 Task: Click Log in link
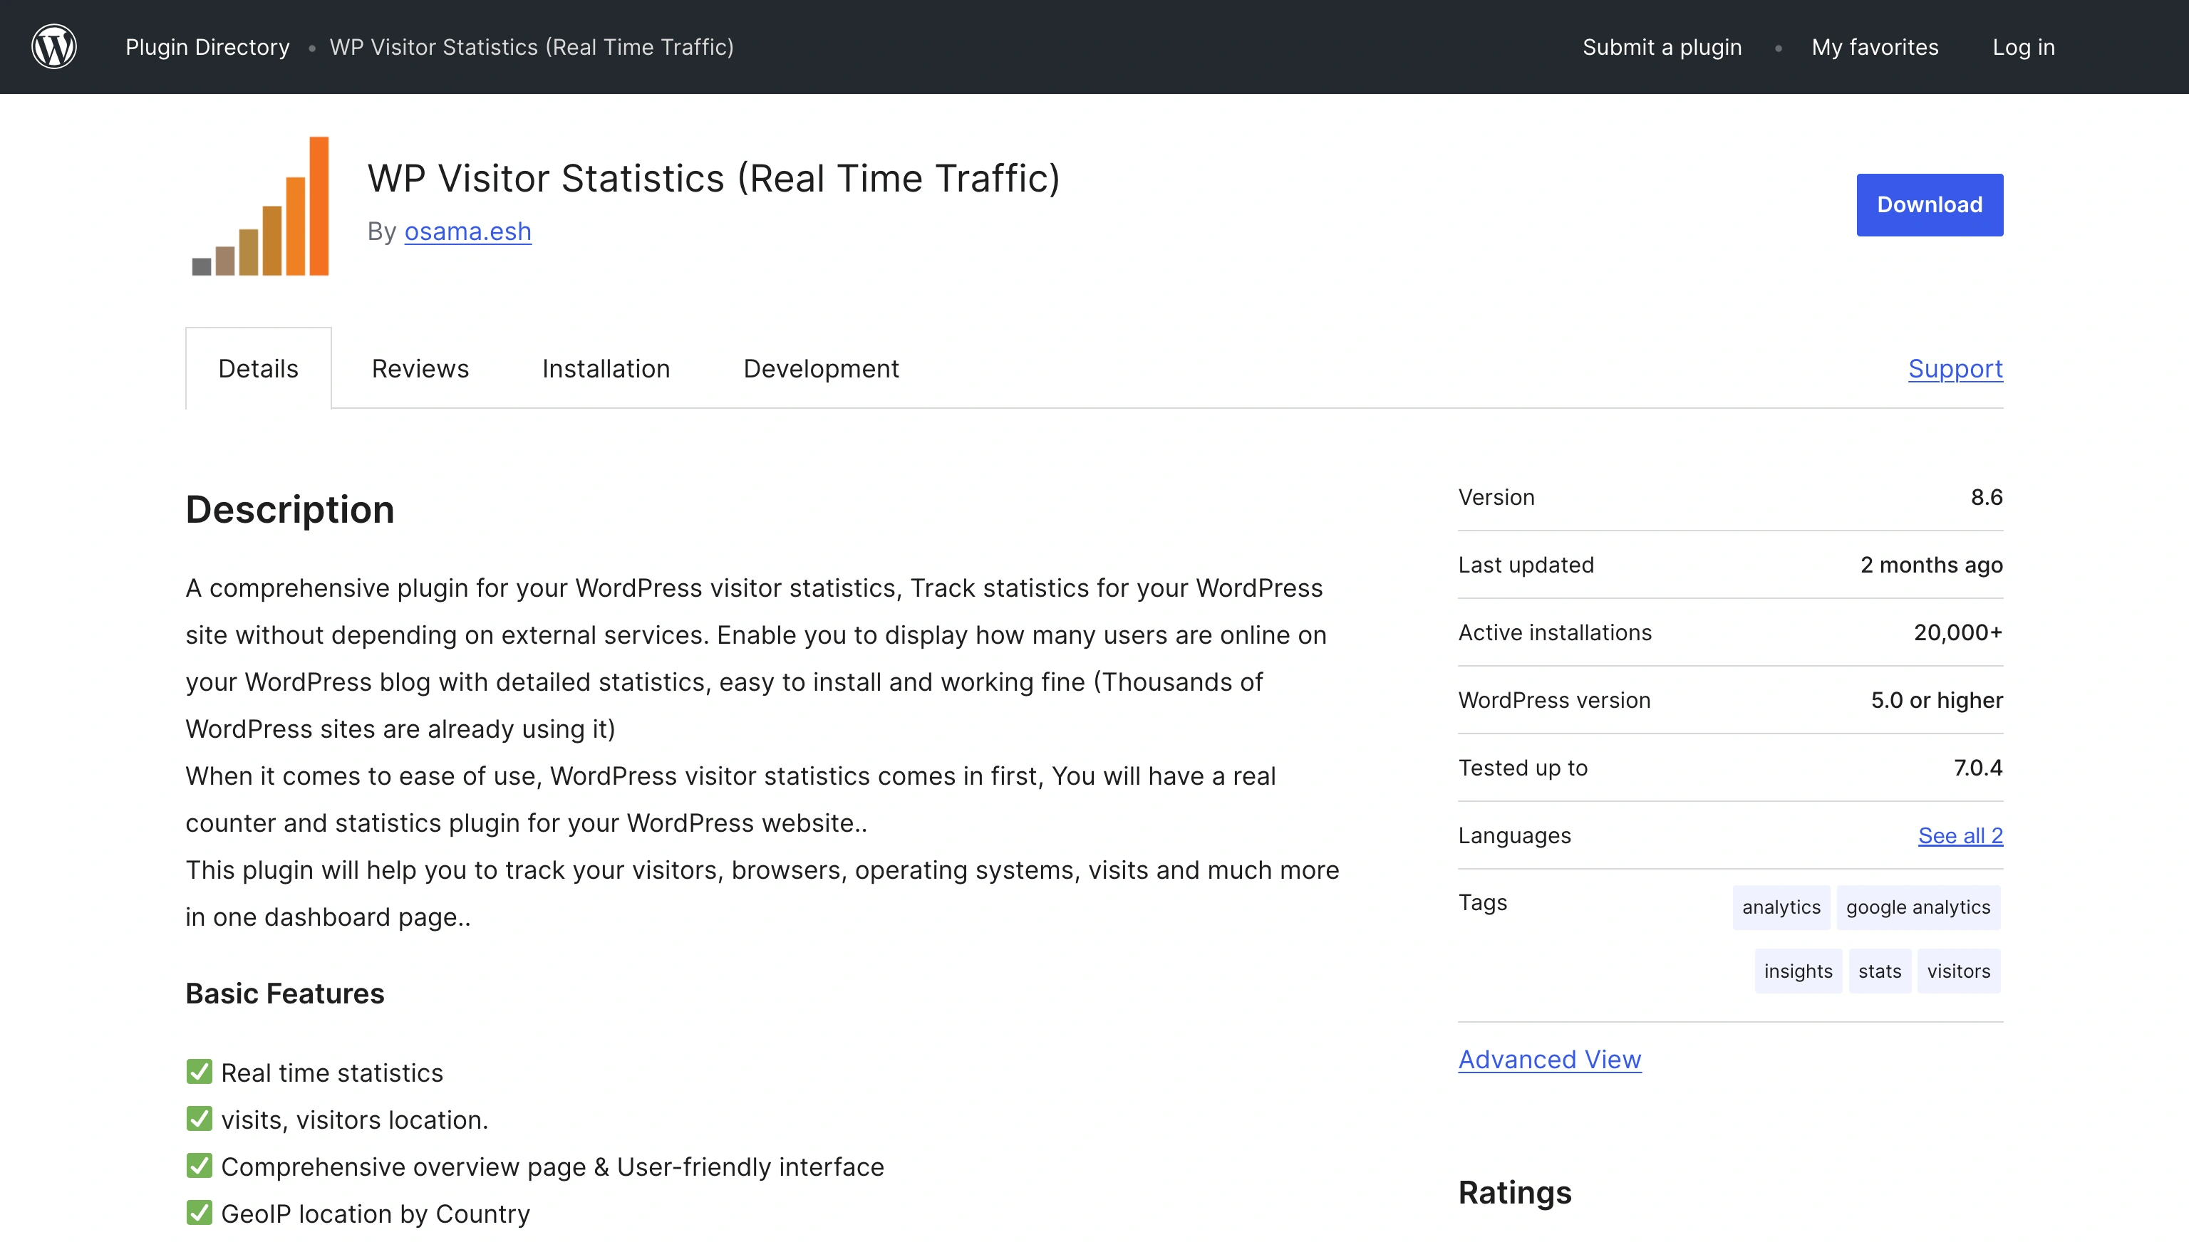click(x=2024, y=47)
